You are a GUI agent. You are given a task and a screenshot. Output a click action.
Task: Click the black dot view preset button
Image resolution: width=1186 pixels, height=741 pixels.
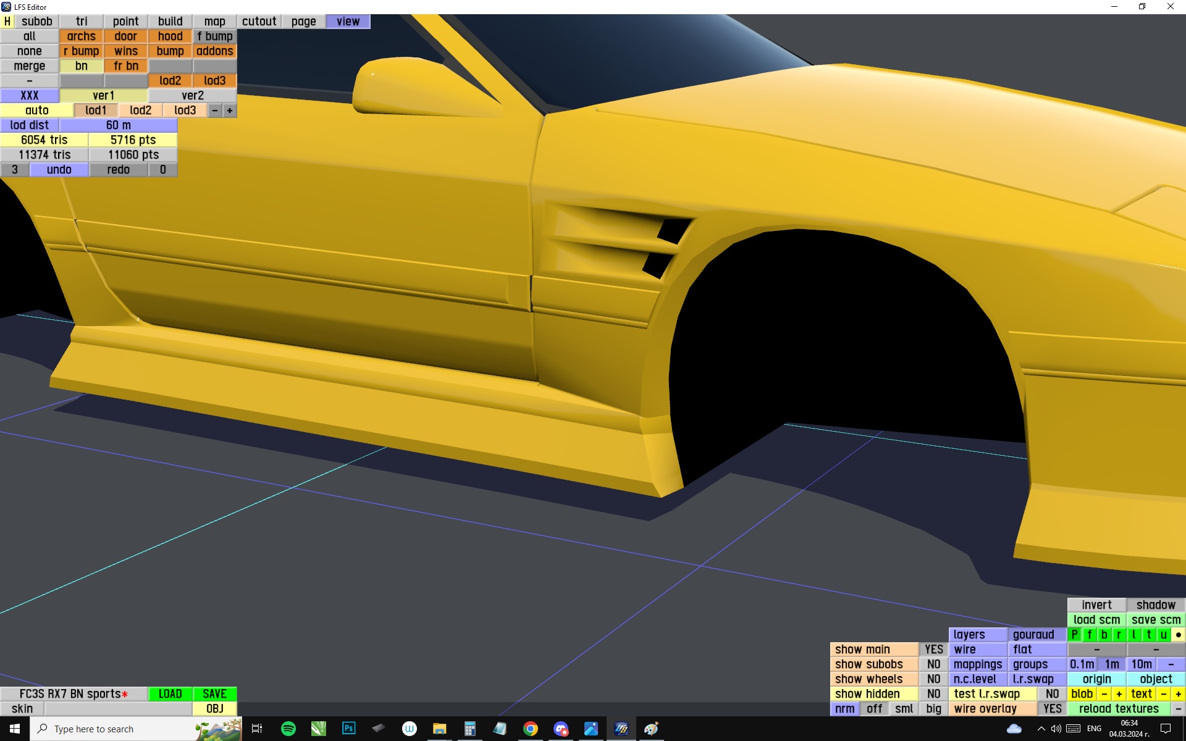coord(1178,635)
